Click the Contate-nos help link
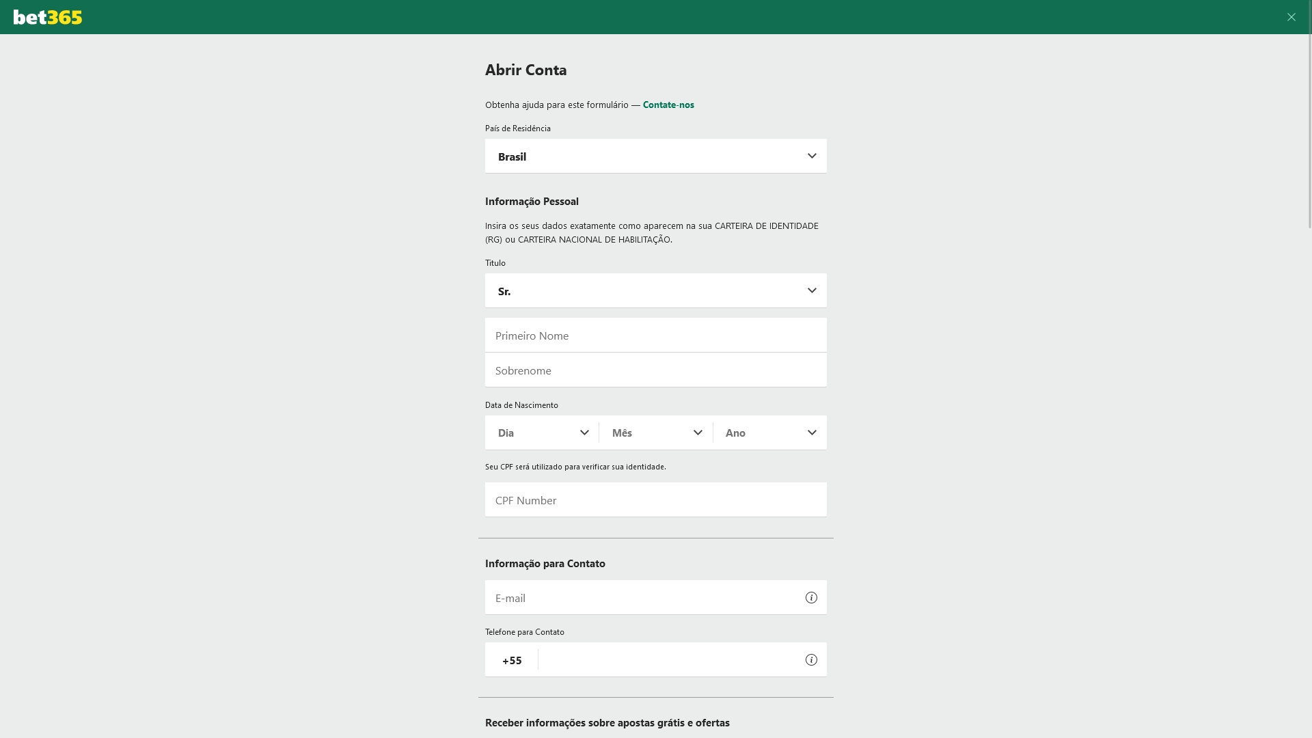 point(668,105)
